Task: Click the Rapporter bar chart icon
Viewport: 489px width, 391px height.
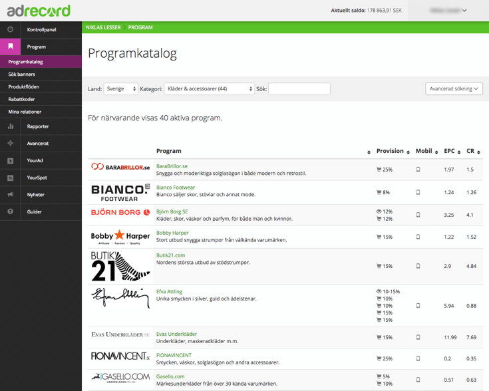Action: coord(10,126)
